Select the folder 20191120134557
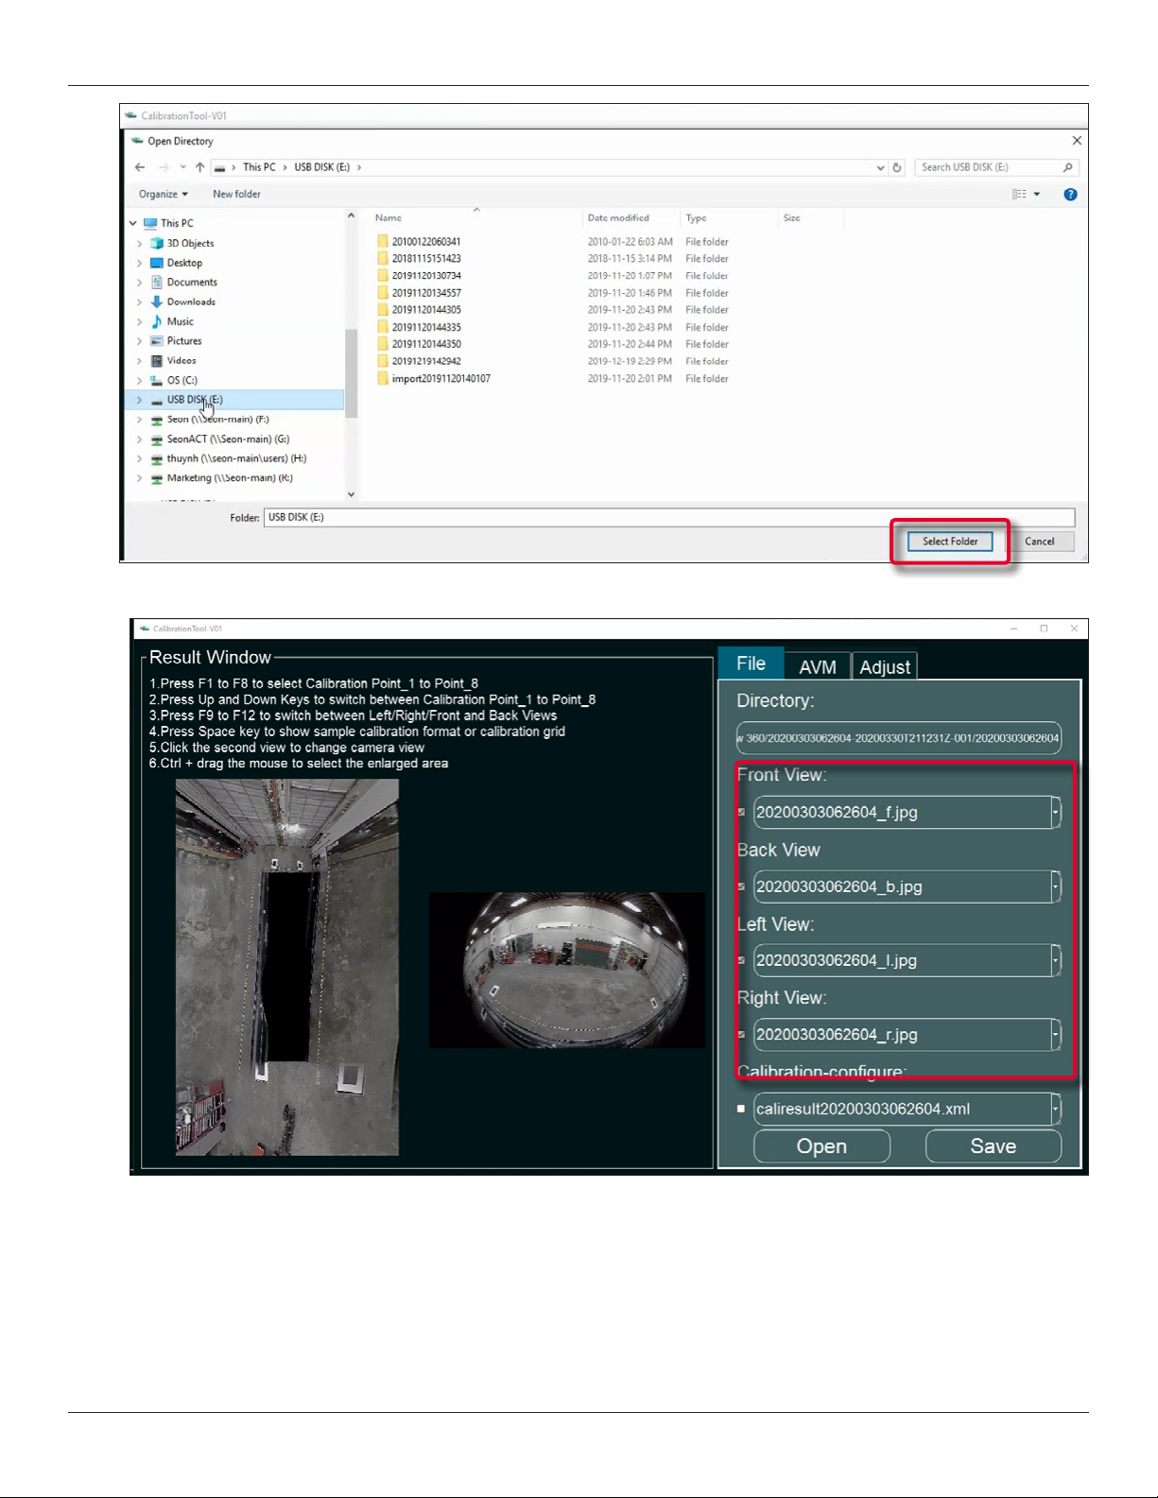This screenshot has width=1158, height=1498. (x=426, y=293)
